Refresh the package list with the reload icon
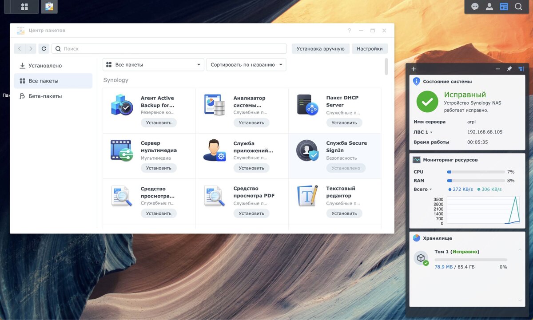 point(44,48)
